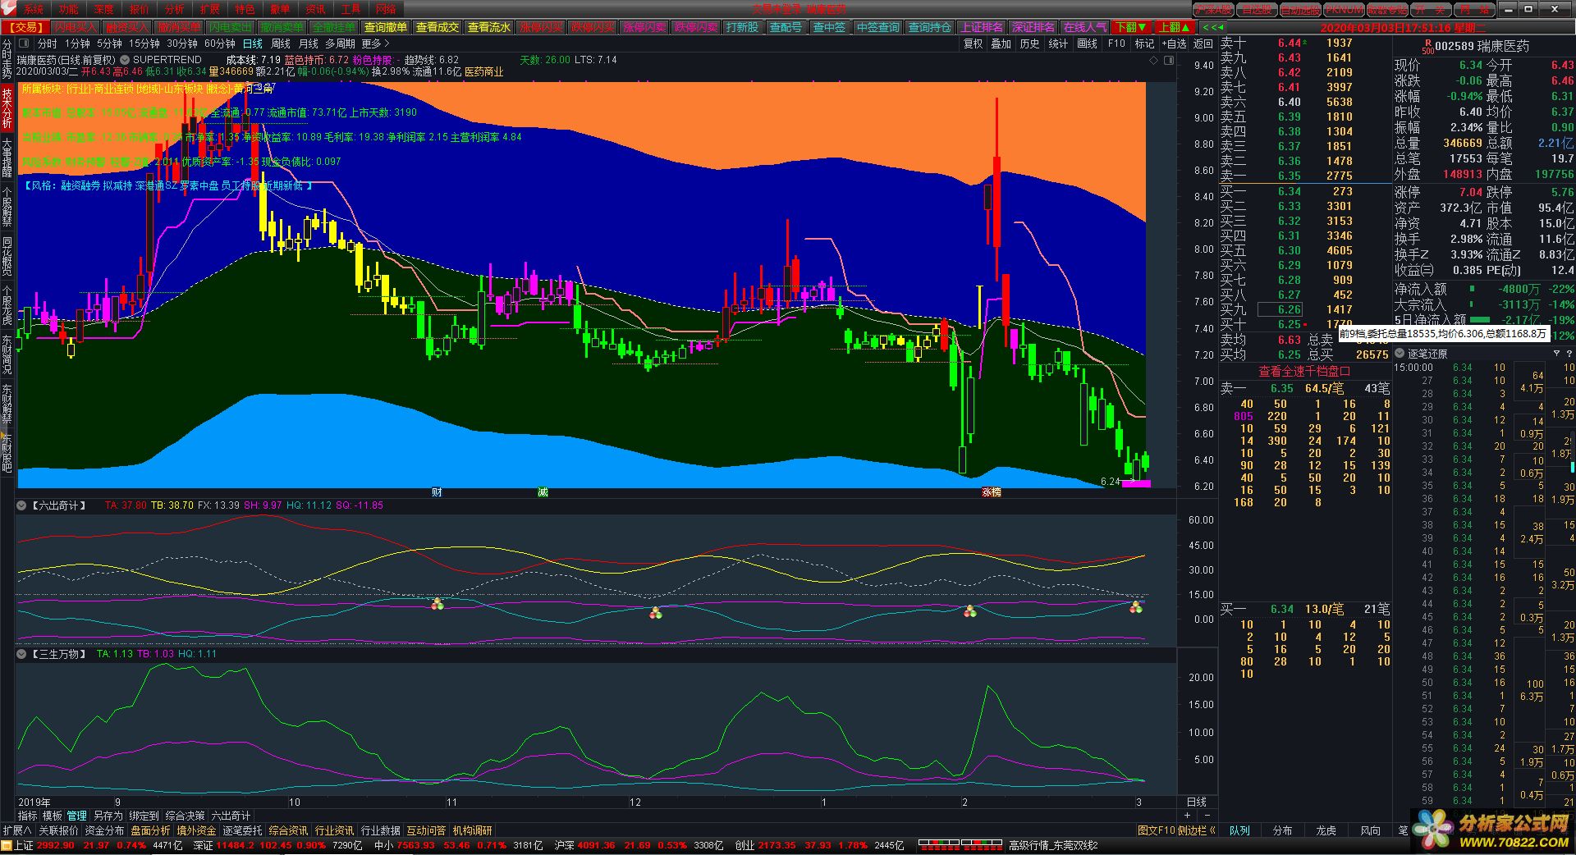
Task: Click the 下翻 page-down arrow button
Action: tap(1131, 27)
